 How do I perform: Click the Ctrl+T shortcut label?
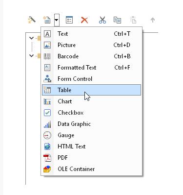tap(122, 34)
